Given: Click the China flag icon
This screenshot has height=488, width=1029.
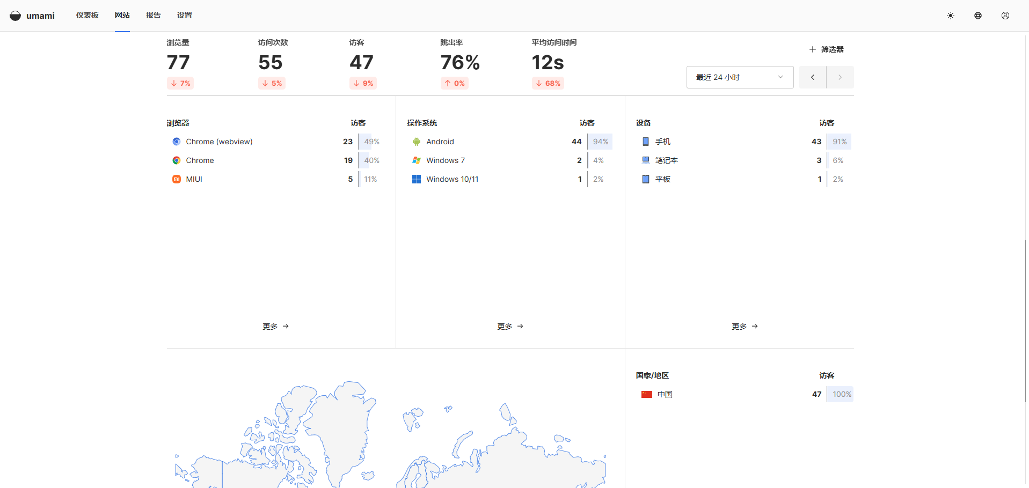Looking at the screenshot, I should tap(646, 394).
